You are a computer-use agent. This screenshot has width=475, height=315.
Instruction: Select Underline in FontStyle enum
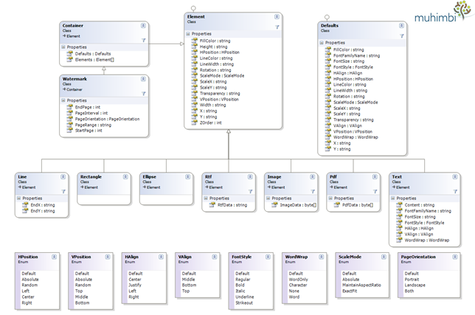point(244,297)
